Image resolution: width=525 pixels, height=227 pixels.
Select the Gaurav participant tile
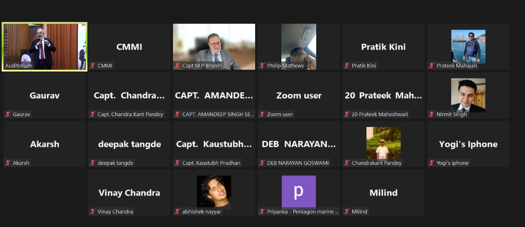click(x=44, y=96)
